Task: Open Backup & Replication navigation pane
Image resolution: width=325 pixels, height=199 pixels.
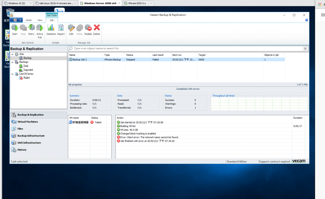Action: click(x=38, y=115)
